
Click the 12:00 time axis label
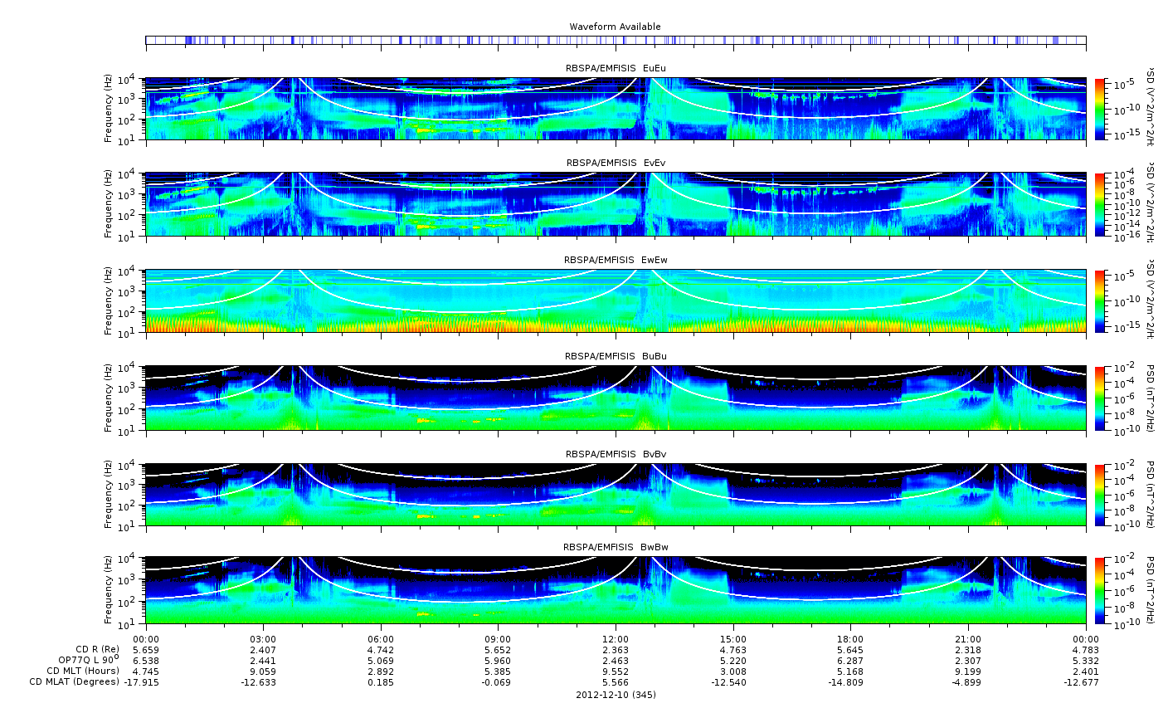(616, 638)
